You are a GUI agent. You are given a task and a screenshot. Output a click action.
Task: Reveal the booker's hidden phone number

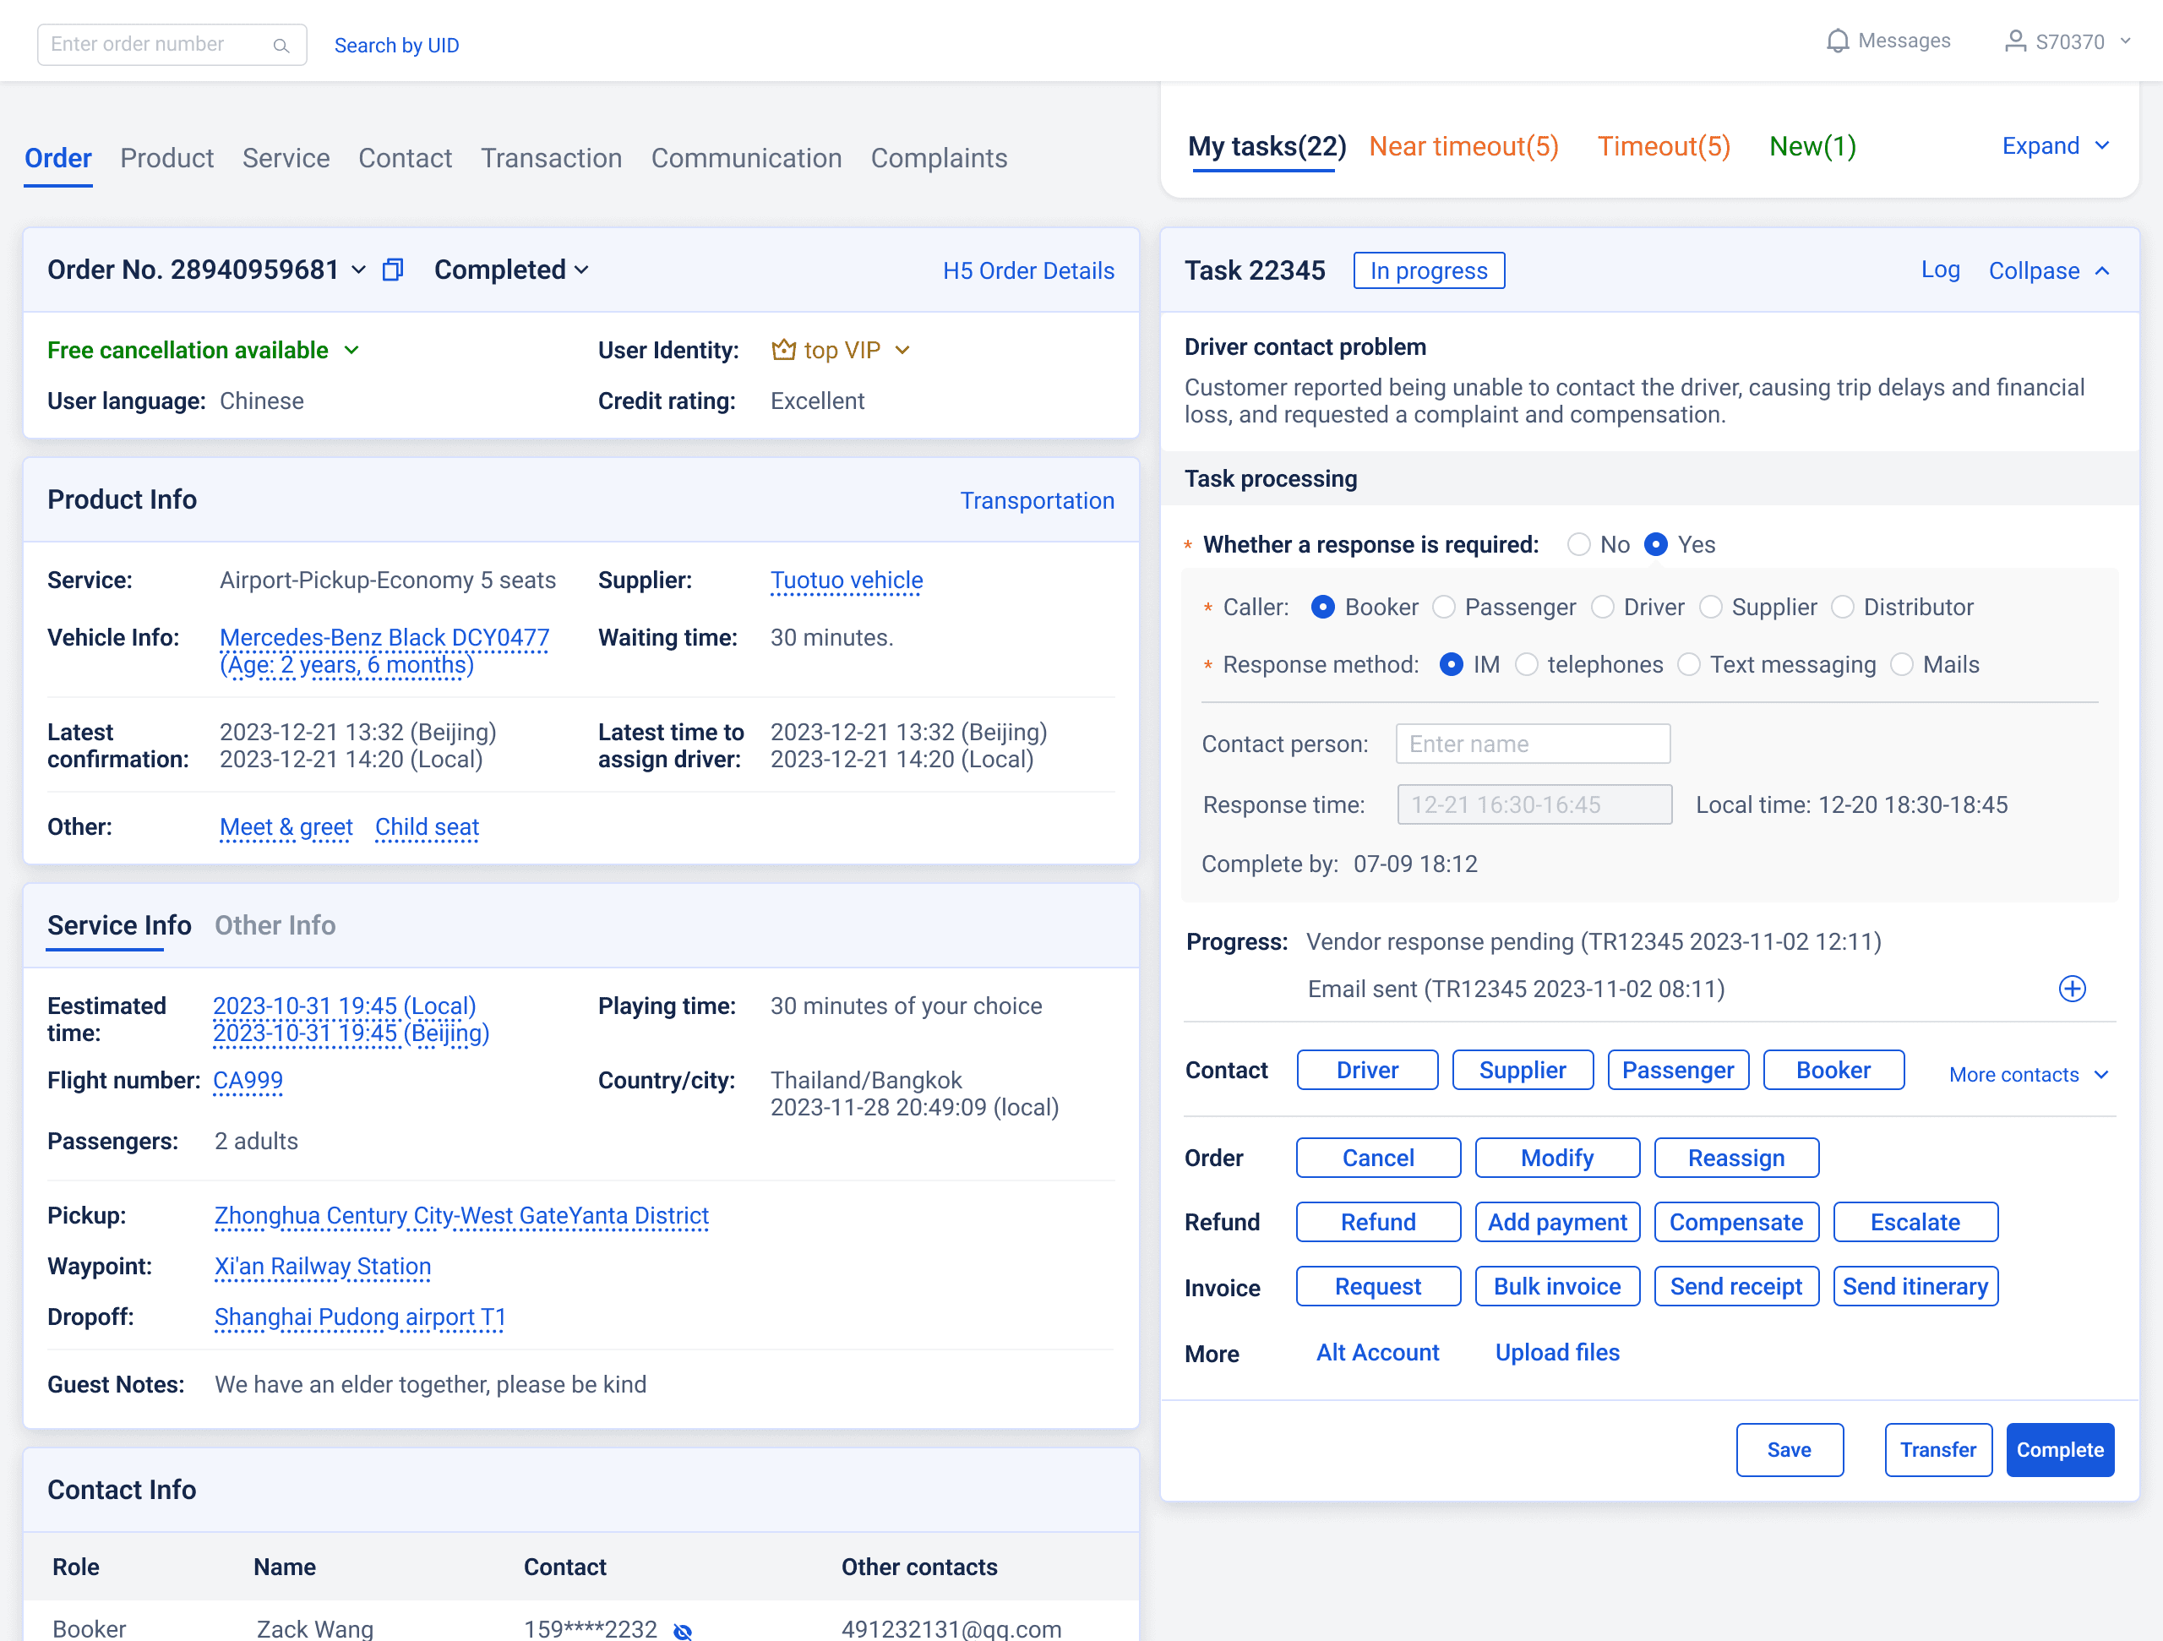[683, 1629]
